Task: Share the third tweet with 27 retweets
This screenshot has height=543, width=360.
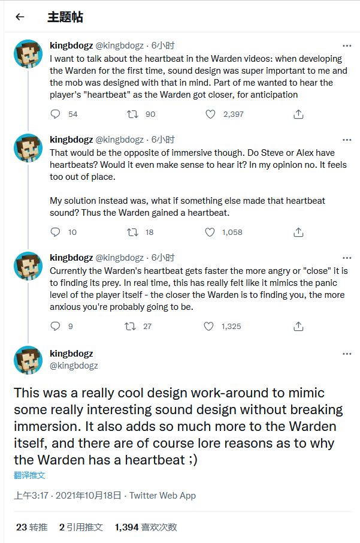Action: point(298,326)
